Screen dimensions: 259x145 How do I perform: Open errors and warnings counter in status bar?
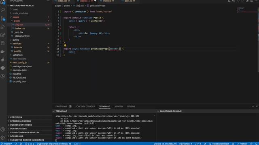[x=30, y=144]
